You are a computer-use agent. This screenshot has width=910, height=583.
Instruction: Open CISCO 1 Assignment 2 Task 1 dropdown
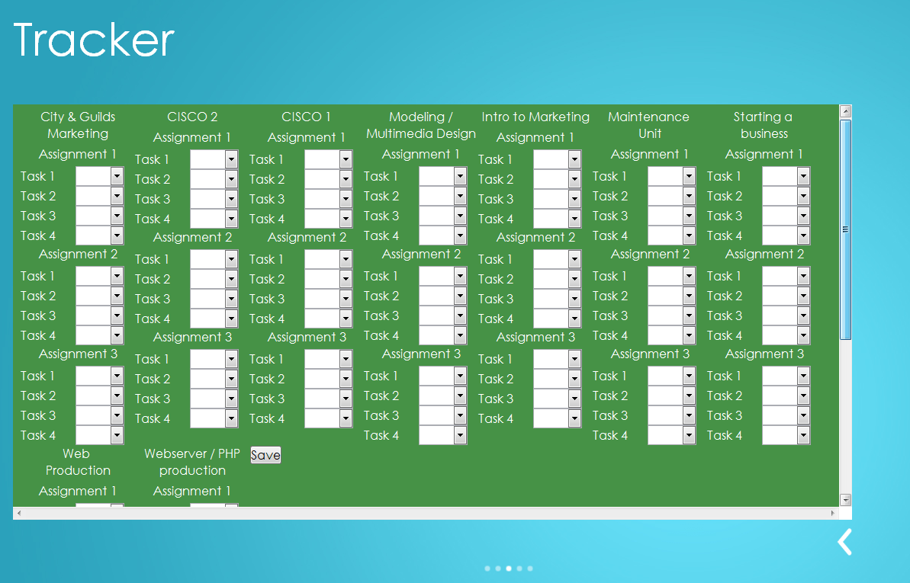(x=328, y=260)
